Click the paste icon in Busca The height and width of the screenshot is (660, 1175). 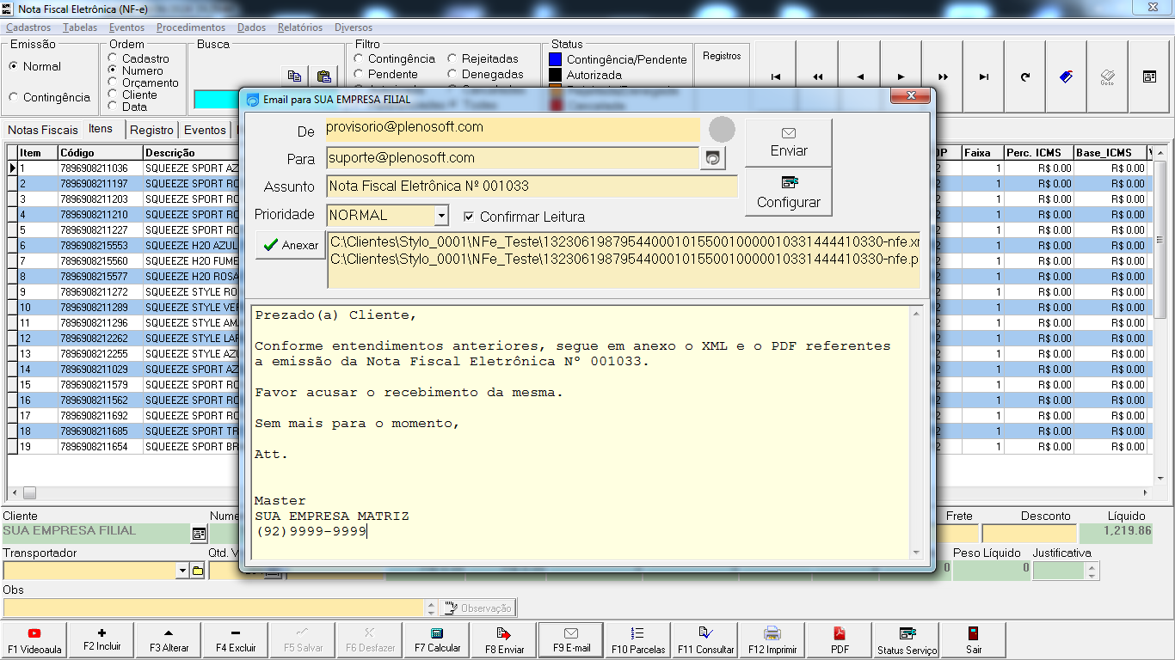[x=323, y=76]
